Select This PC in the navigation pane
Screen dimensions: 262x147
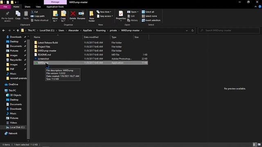click(12, 90)
